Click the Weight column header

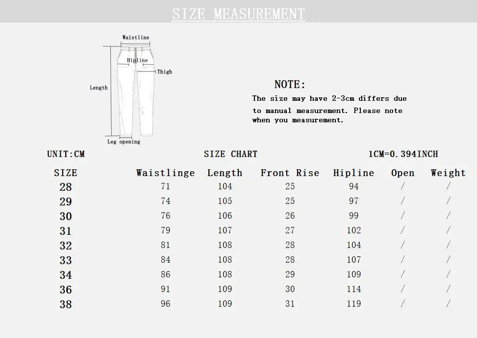click(448, 173)
